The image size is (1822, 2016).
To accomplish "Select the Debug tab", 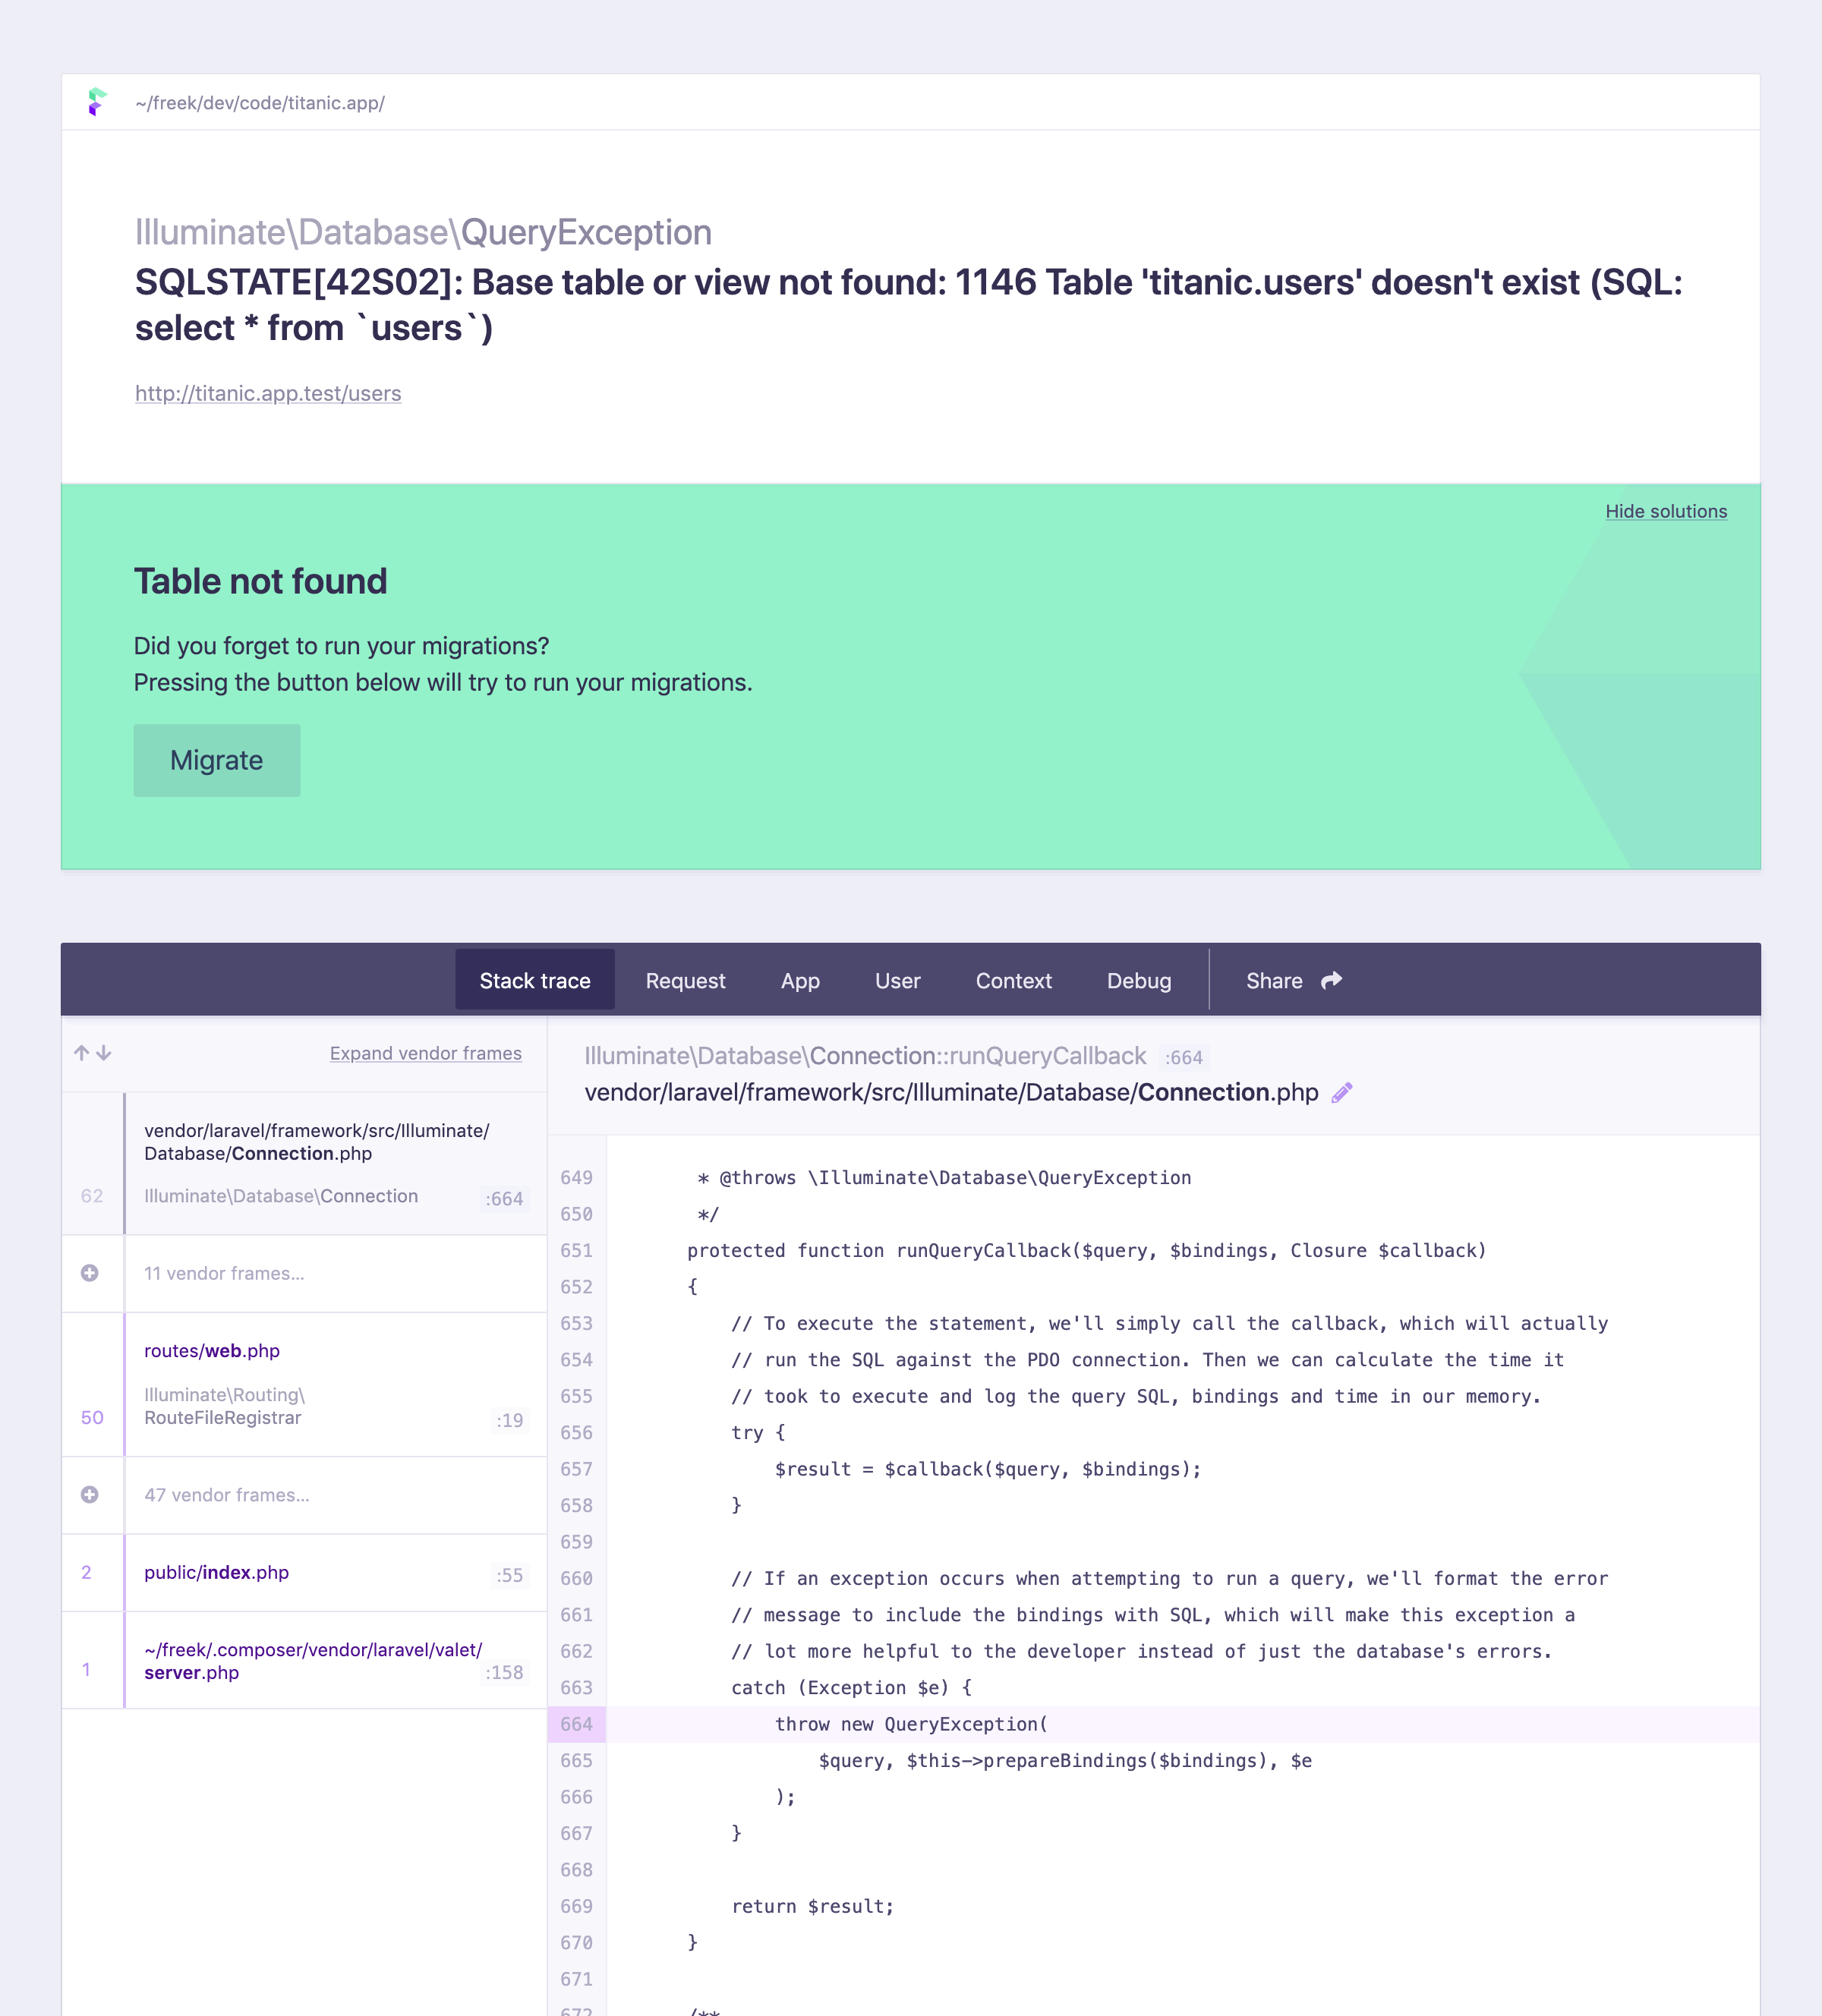I will tap(1139, 980).
